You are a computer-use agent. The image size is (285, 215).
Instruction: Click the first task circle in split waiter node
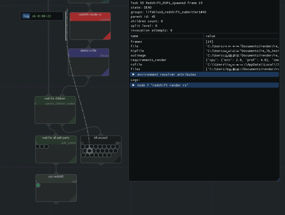(38, 146)
